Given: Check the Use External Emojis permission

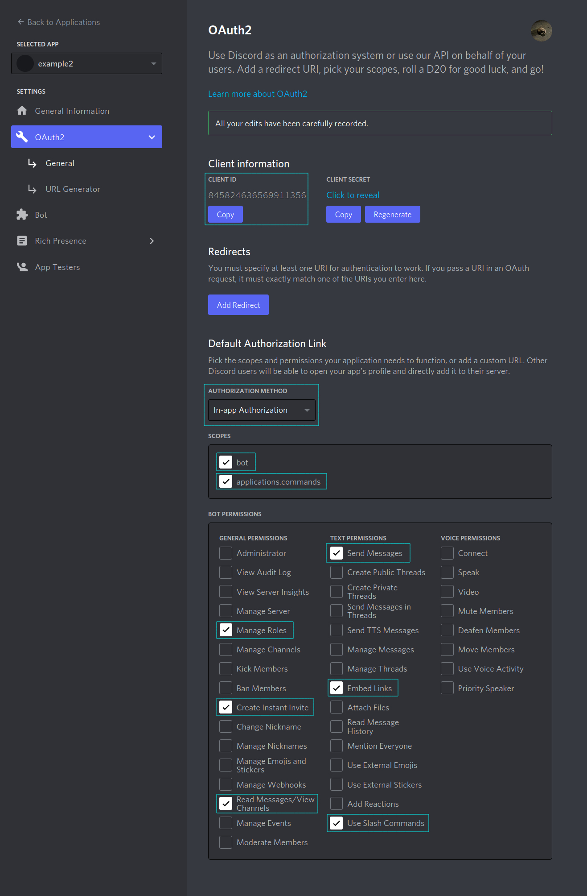Looking at the screenshot, I should tap(337, 765).
